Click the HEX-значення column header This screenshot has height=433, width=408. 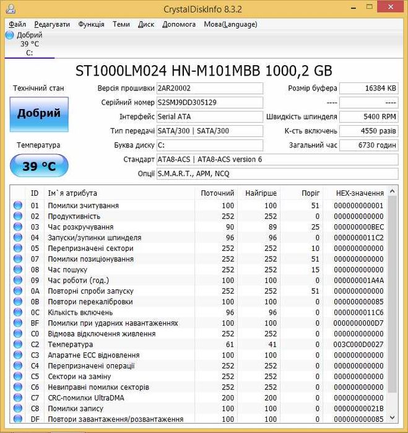355,193
